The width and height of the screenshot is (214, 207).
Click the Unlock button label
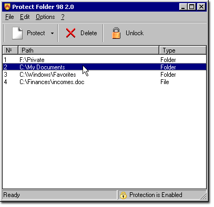[x=135, y=33]
